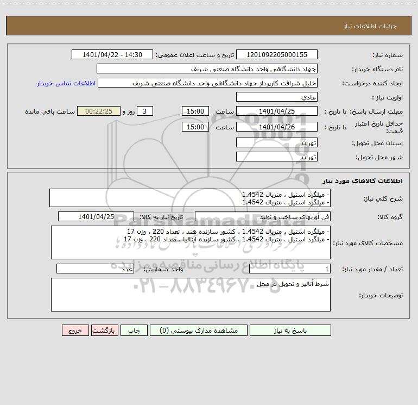Click the 'جزئیات اطلاعات نیاز' header title

coord(370,26)
